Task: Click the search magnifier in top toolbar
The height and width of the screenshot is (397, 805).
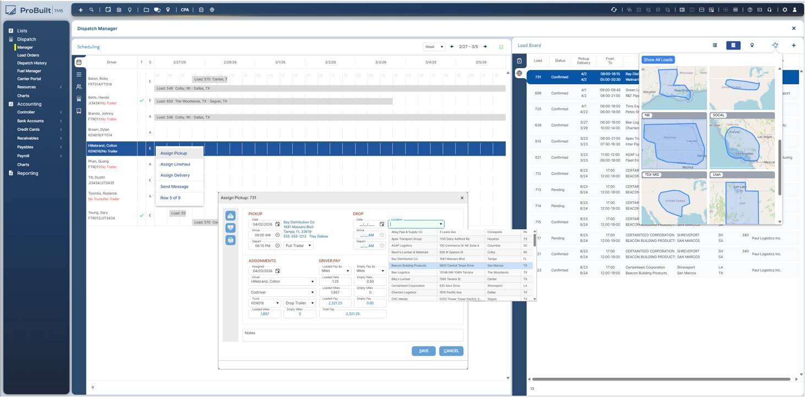Action: 91,10
